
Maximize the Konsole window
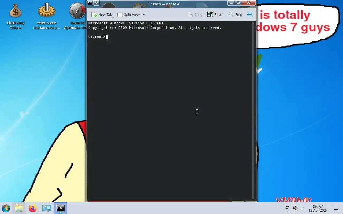coord(238,3)
